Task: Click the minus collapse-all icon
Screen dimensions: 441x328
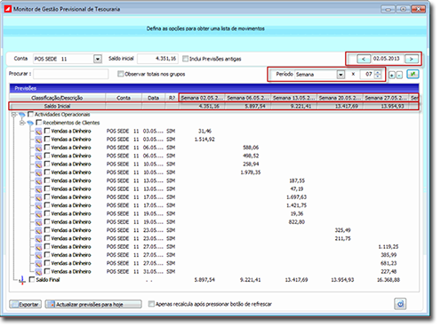Action: pos(399,76)
